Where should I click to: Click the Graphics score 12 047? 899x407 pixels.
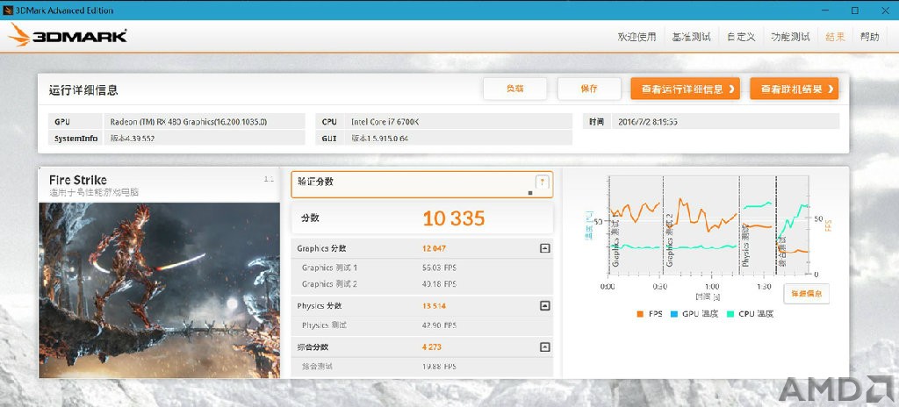(434, 249)
